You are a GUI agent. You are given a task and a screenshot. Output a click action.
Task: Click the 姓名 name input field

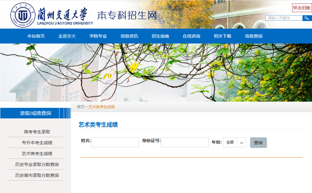114,142
